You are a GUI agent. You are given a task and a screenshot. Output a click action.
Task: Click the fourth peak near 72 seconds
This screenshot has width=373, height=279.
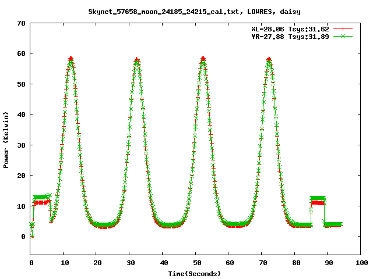(269, 59)
